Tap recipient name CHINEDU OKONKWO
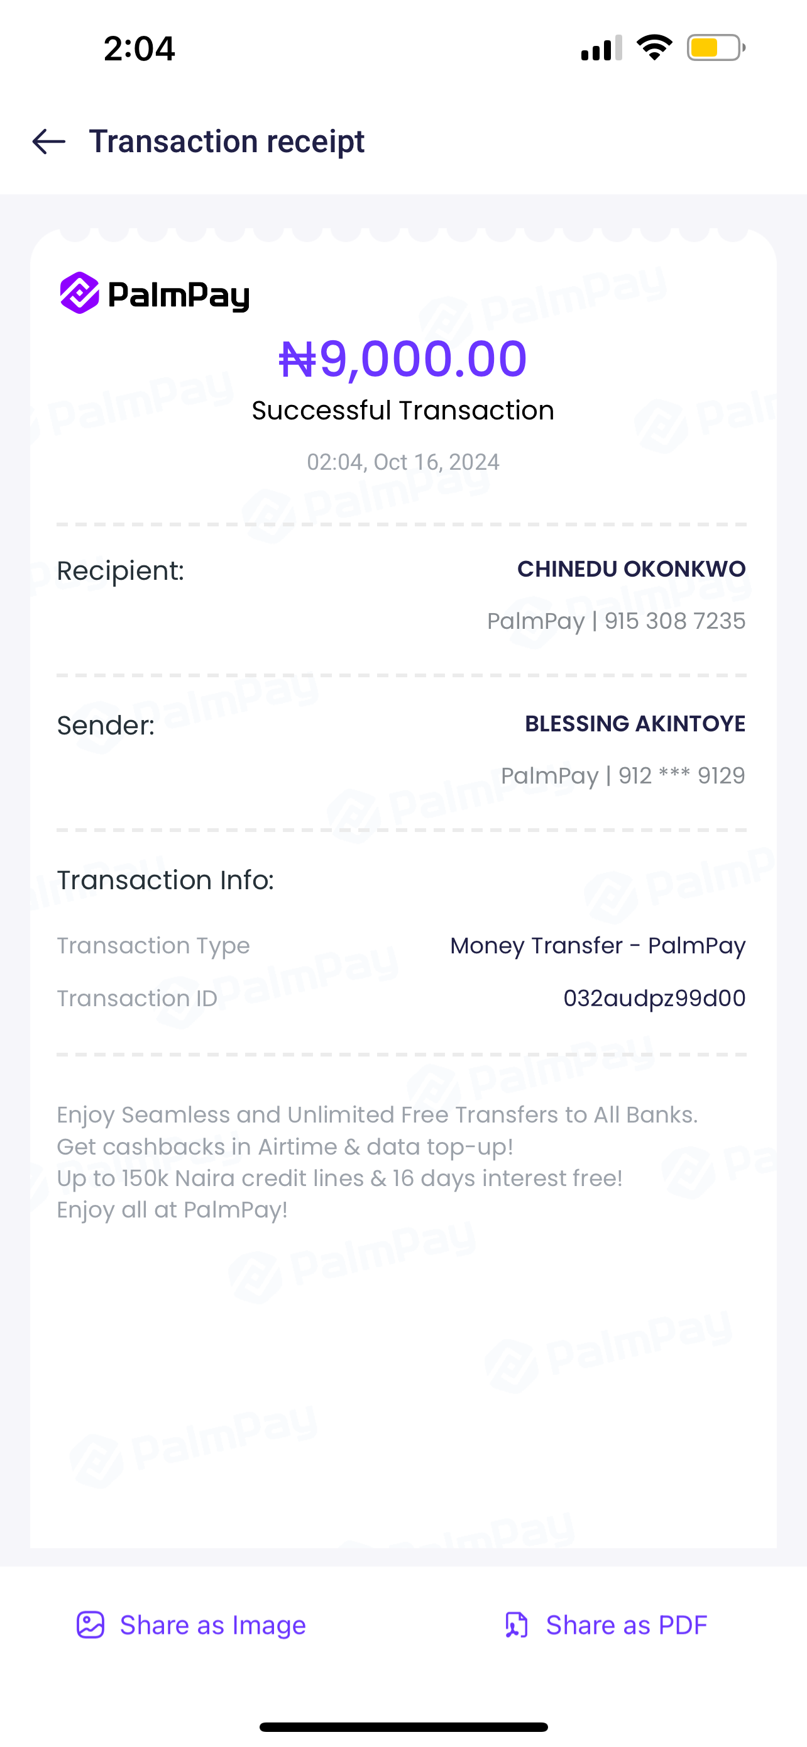The image size is (807, 1747). (631, 569)
